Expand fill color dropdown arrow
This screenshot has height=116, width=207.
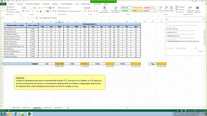click(39, 11)
